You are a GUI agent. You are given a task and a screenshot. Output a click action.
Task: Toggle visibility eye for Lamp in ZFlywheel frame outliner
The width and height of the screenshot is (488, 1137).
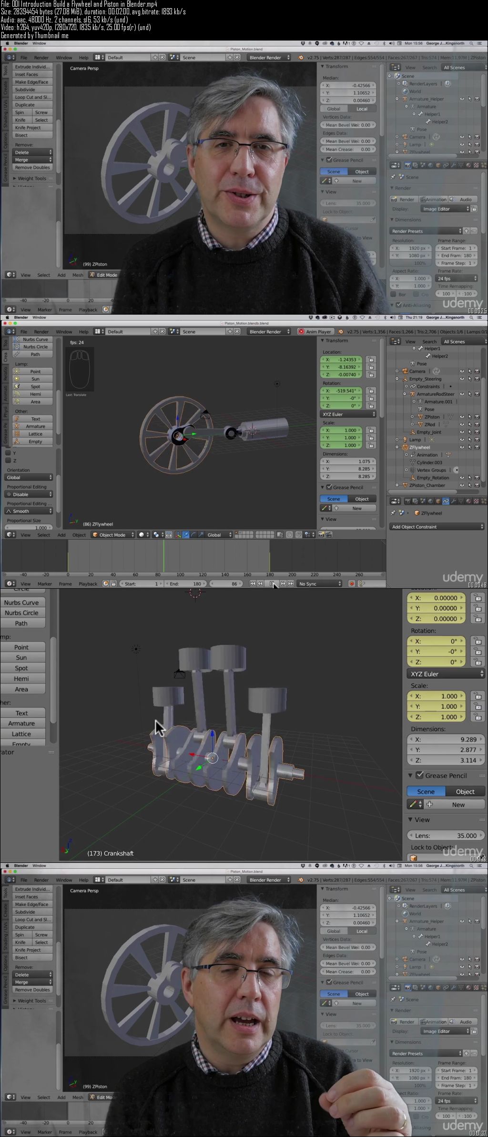[x=462, y=440]
